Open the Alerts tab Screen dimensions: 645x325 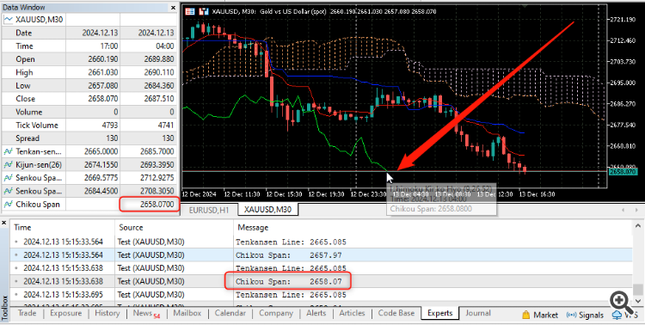(316, 314)
